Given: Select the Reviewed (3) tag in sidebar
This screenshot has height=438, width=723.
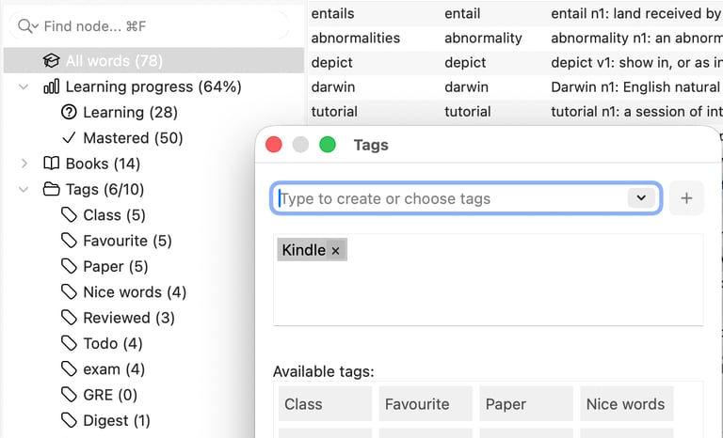Looking at the screenshot, I should 128,318.
